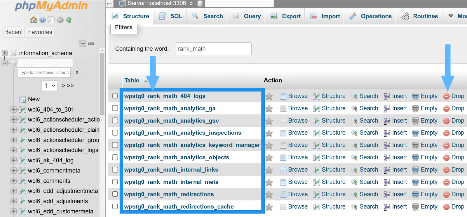Tick the wpstg0_rank_math_analytics_gsc checkbox

pyautogui.click(x=115, y=120)
